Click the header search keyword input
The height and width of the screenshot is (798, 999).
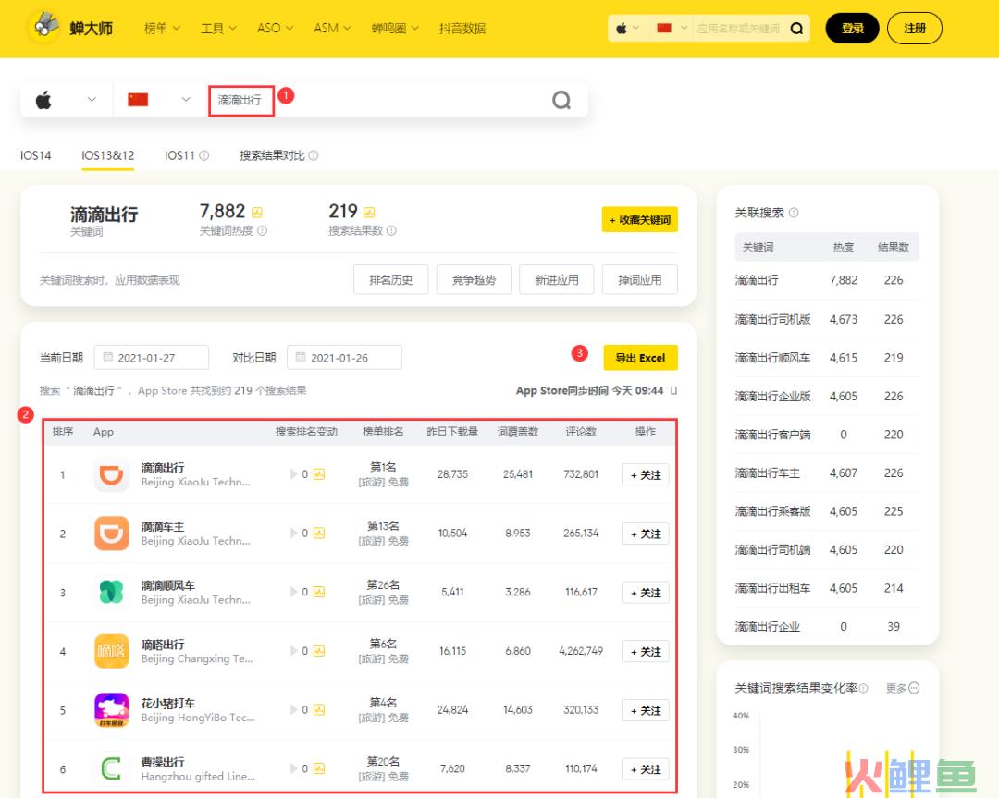[739, 28]
